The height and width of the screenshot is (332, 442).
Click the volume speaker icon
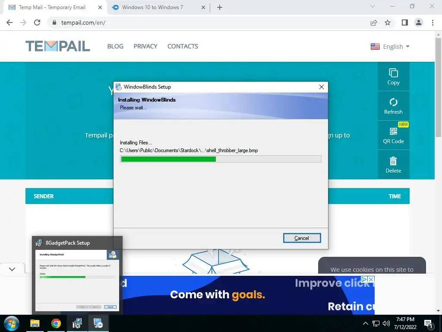(386, 323)
